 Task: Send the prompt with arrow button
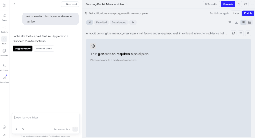pos(75,129)
